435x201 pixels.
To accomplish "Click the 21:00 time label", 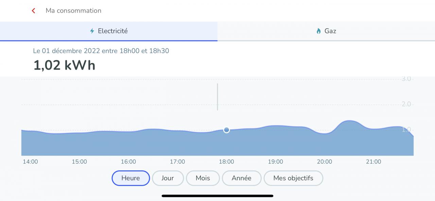I will (x=373, y=162).
